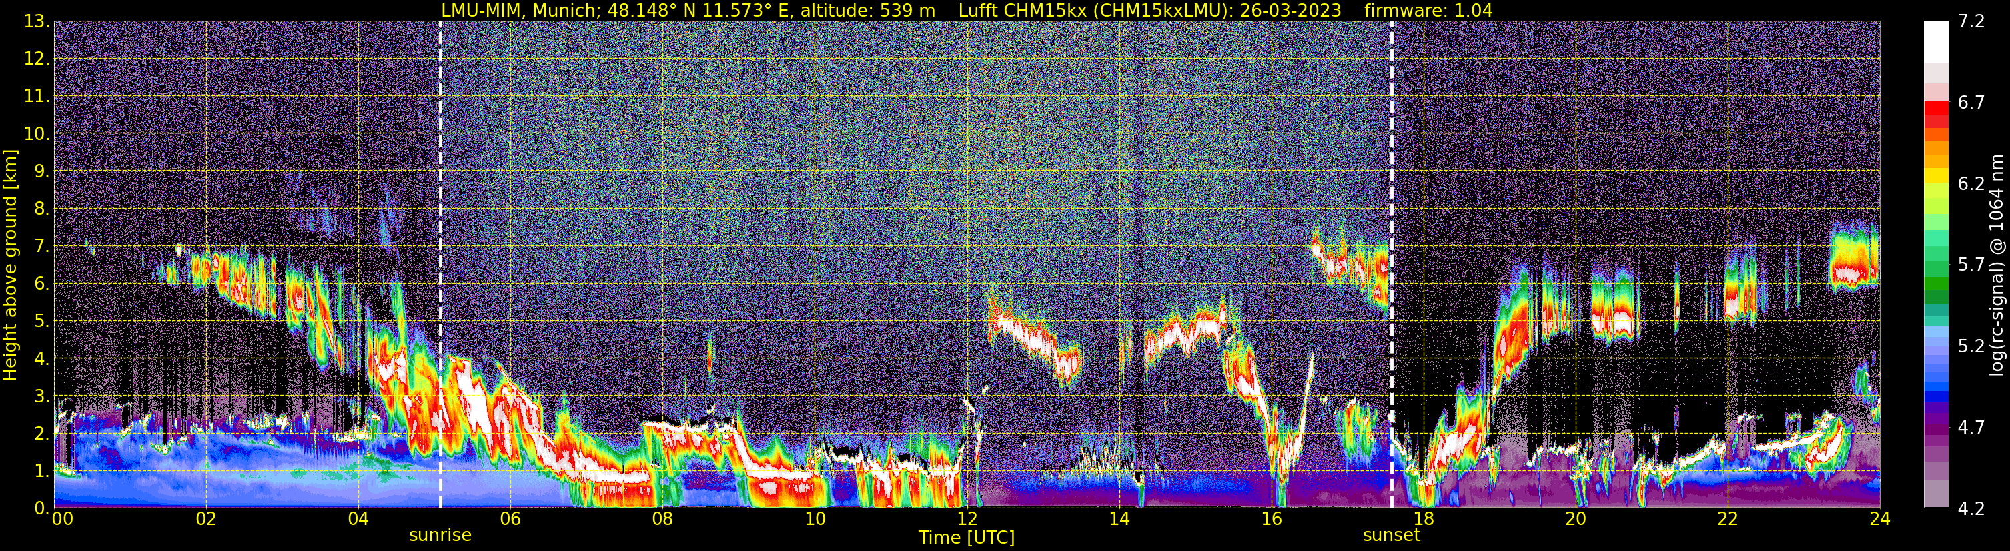The image size is (2010, 551).
Task: Click the colorbar value '6.2'
Action: click(1971, 184)
